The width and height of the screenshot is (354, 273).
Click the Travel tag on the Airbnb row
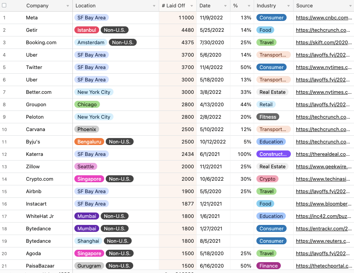tap(266, 191)
